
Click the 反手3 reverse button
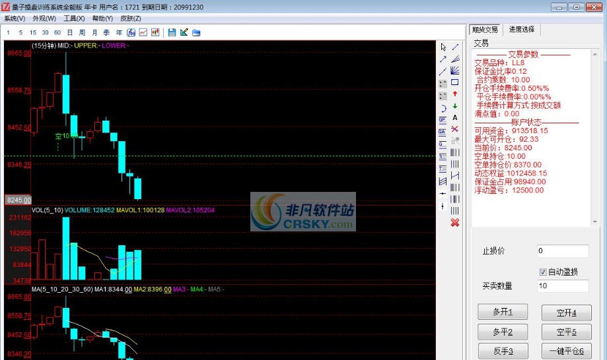[x=503, y=351]
